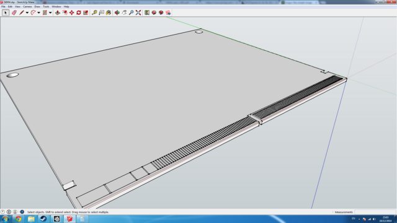Pick the Eraser tool
397x223 pixels.
pos(14,12)
